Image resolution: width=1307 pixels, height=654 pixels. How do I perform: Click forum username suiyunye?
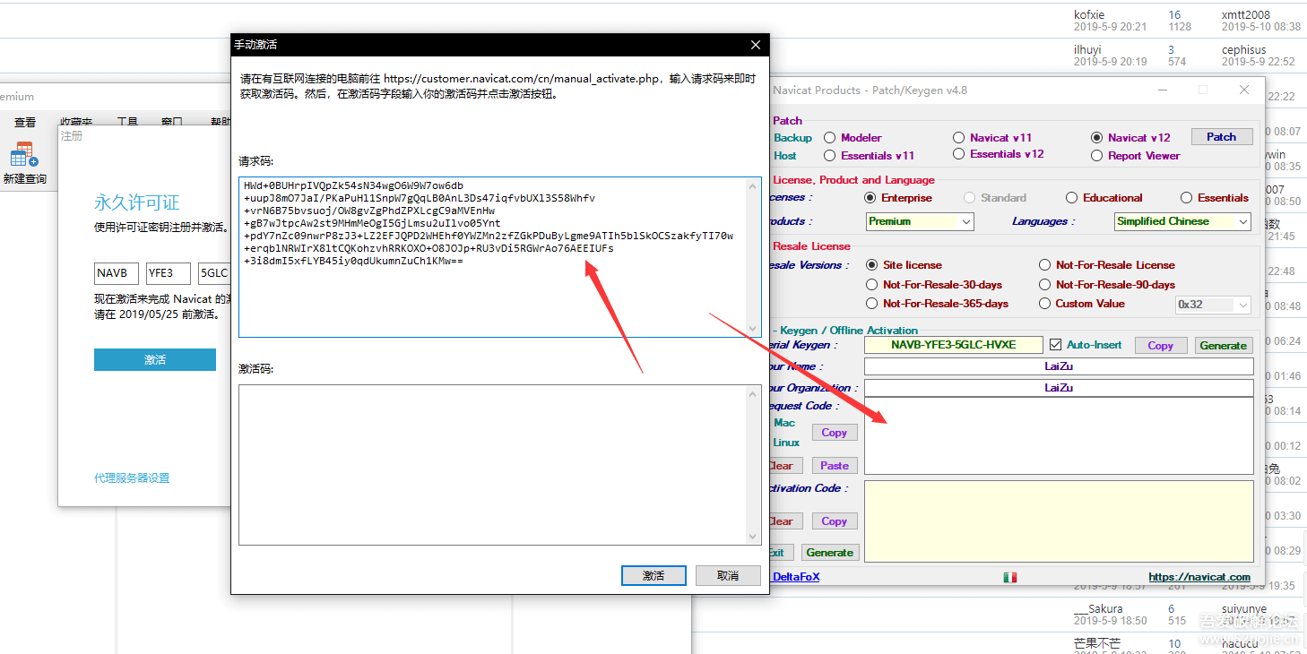(1244, 609)
